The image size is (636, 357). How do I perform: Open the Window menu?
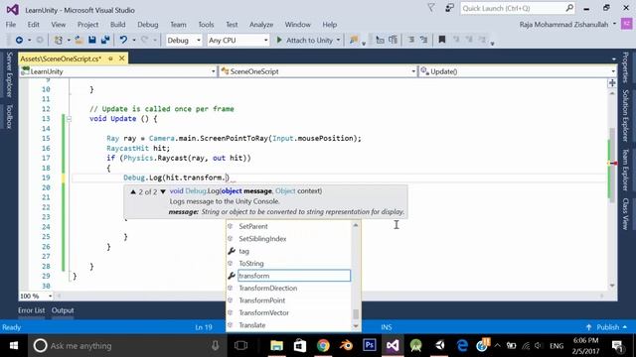[x=298, y=25]
